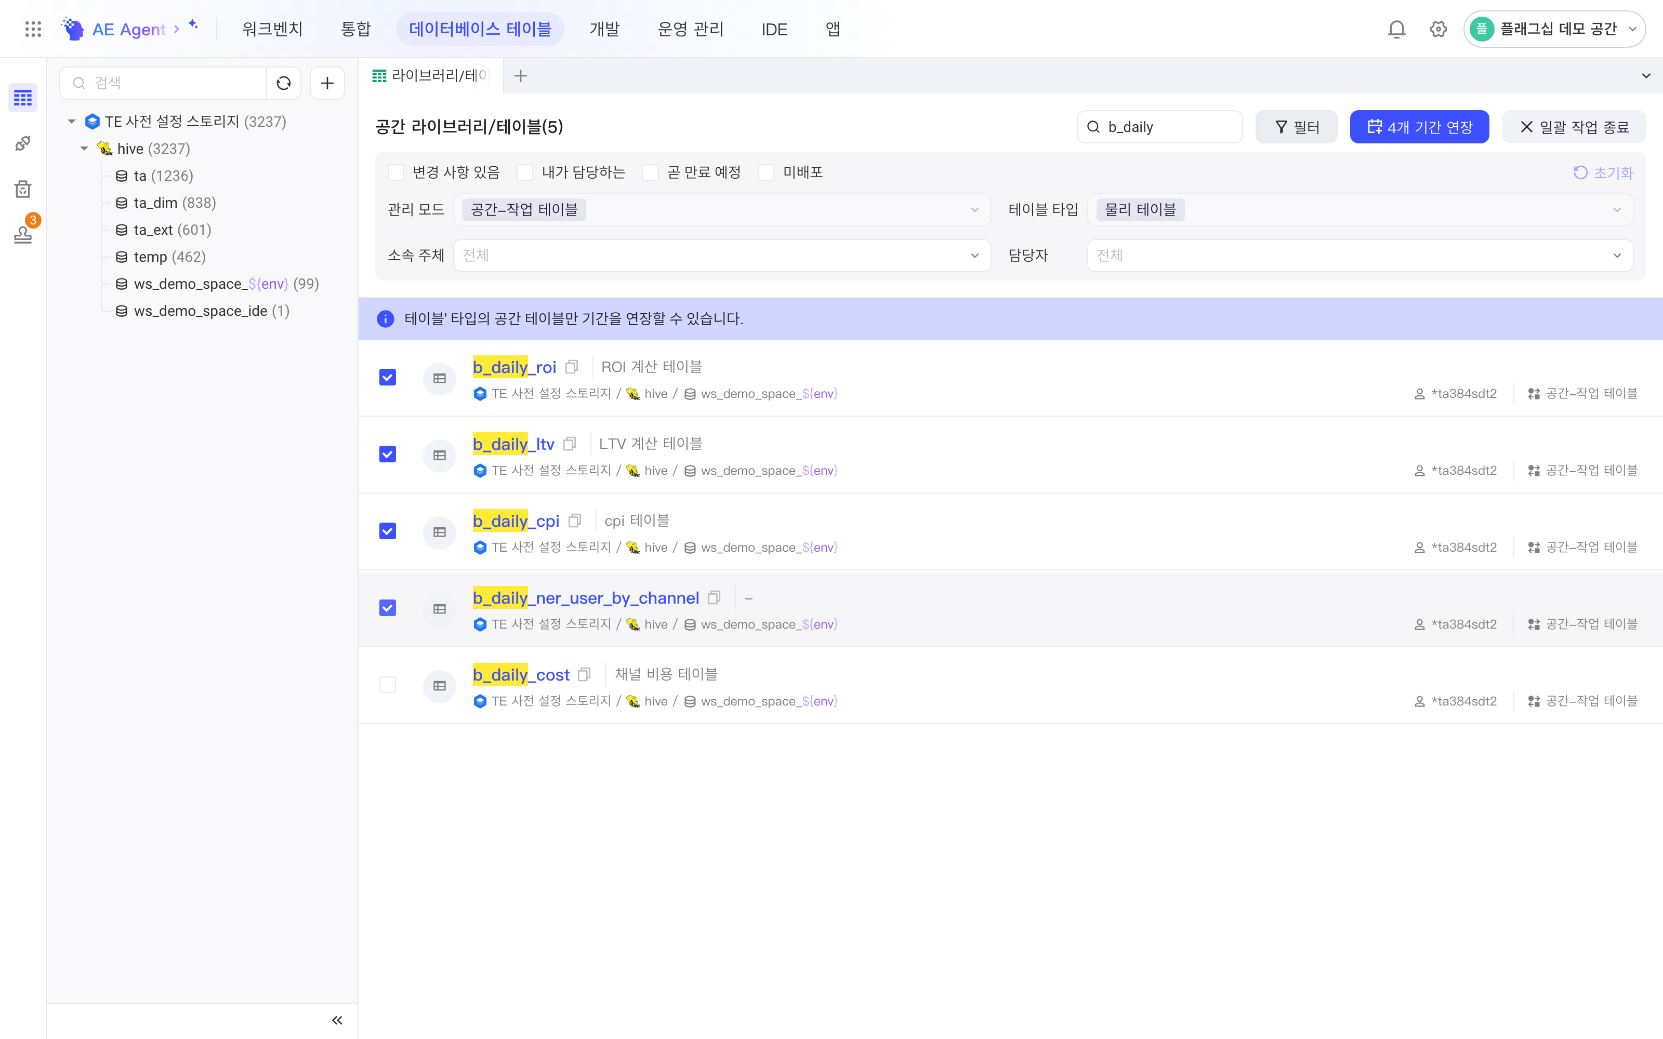Open the stamp icon with badge 3
Screen dimensions: 1663x1039
23,234
